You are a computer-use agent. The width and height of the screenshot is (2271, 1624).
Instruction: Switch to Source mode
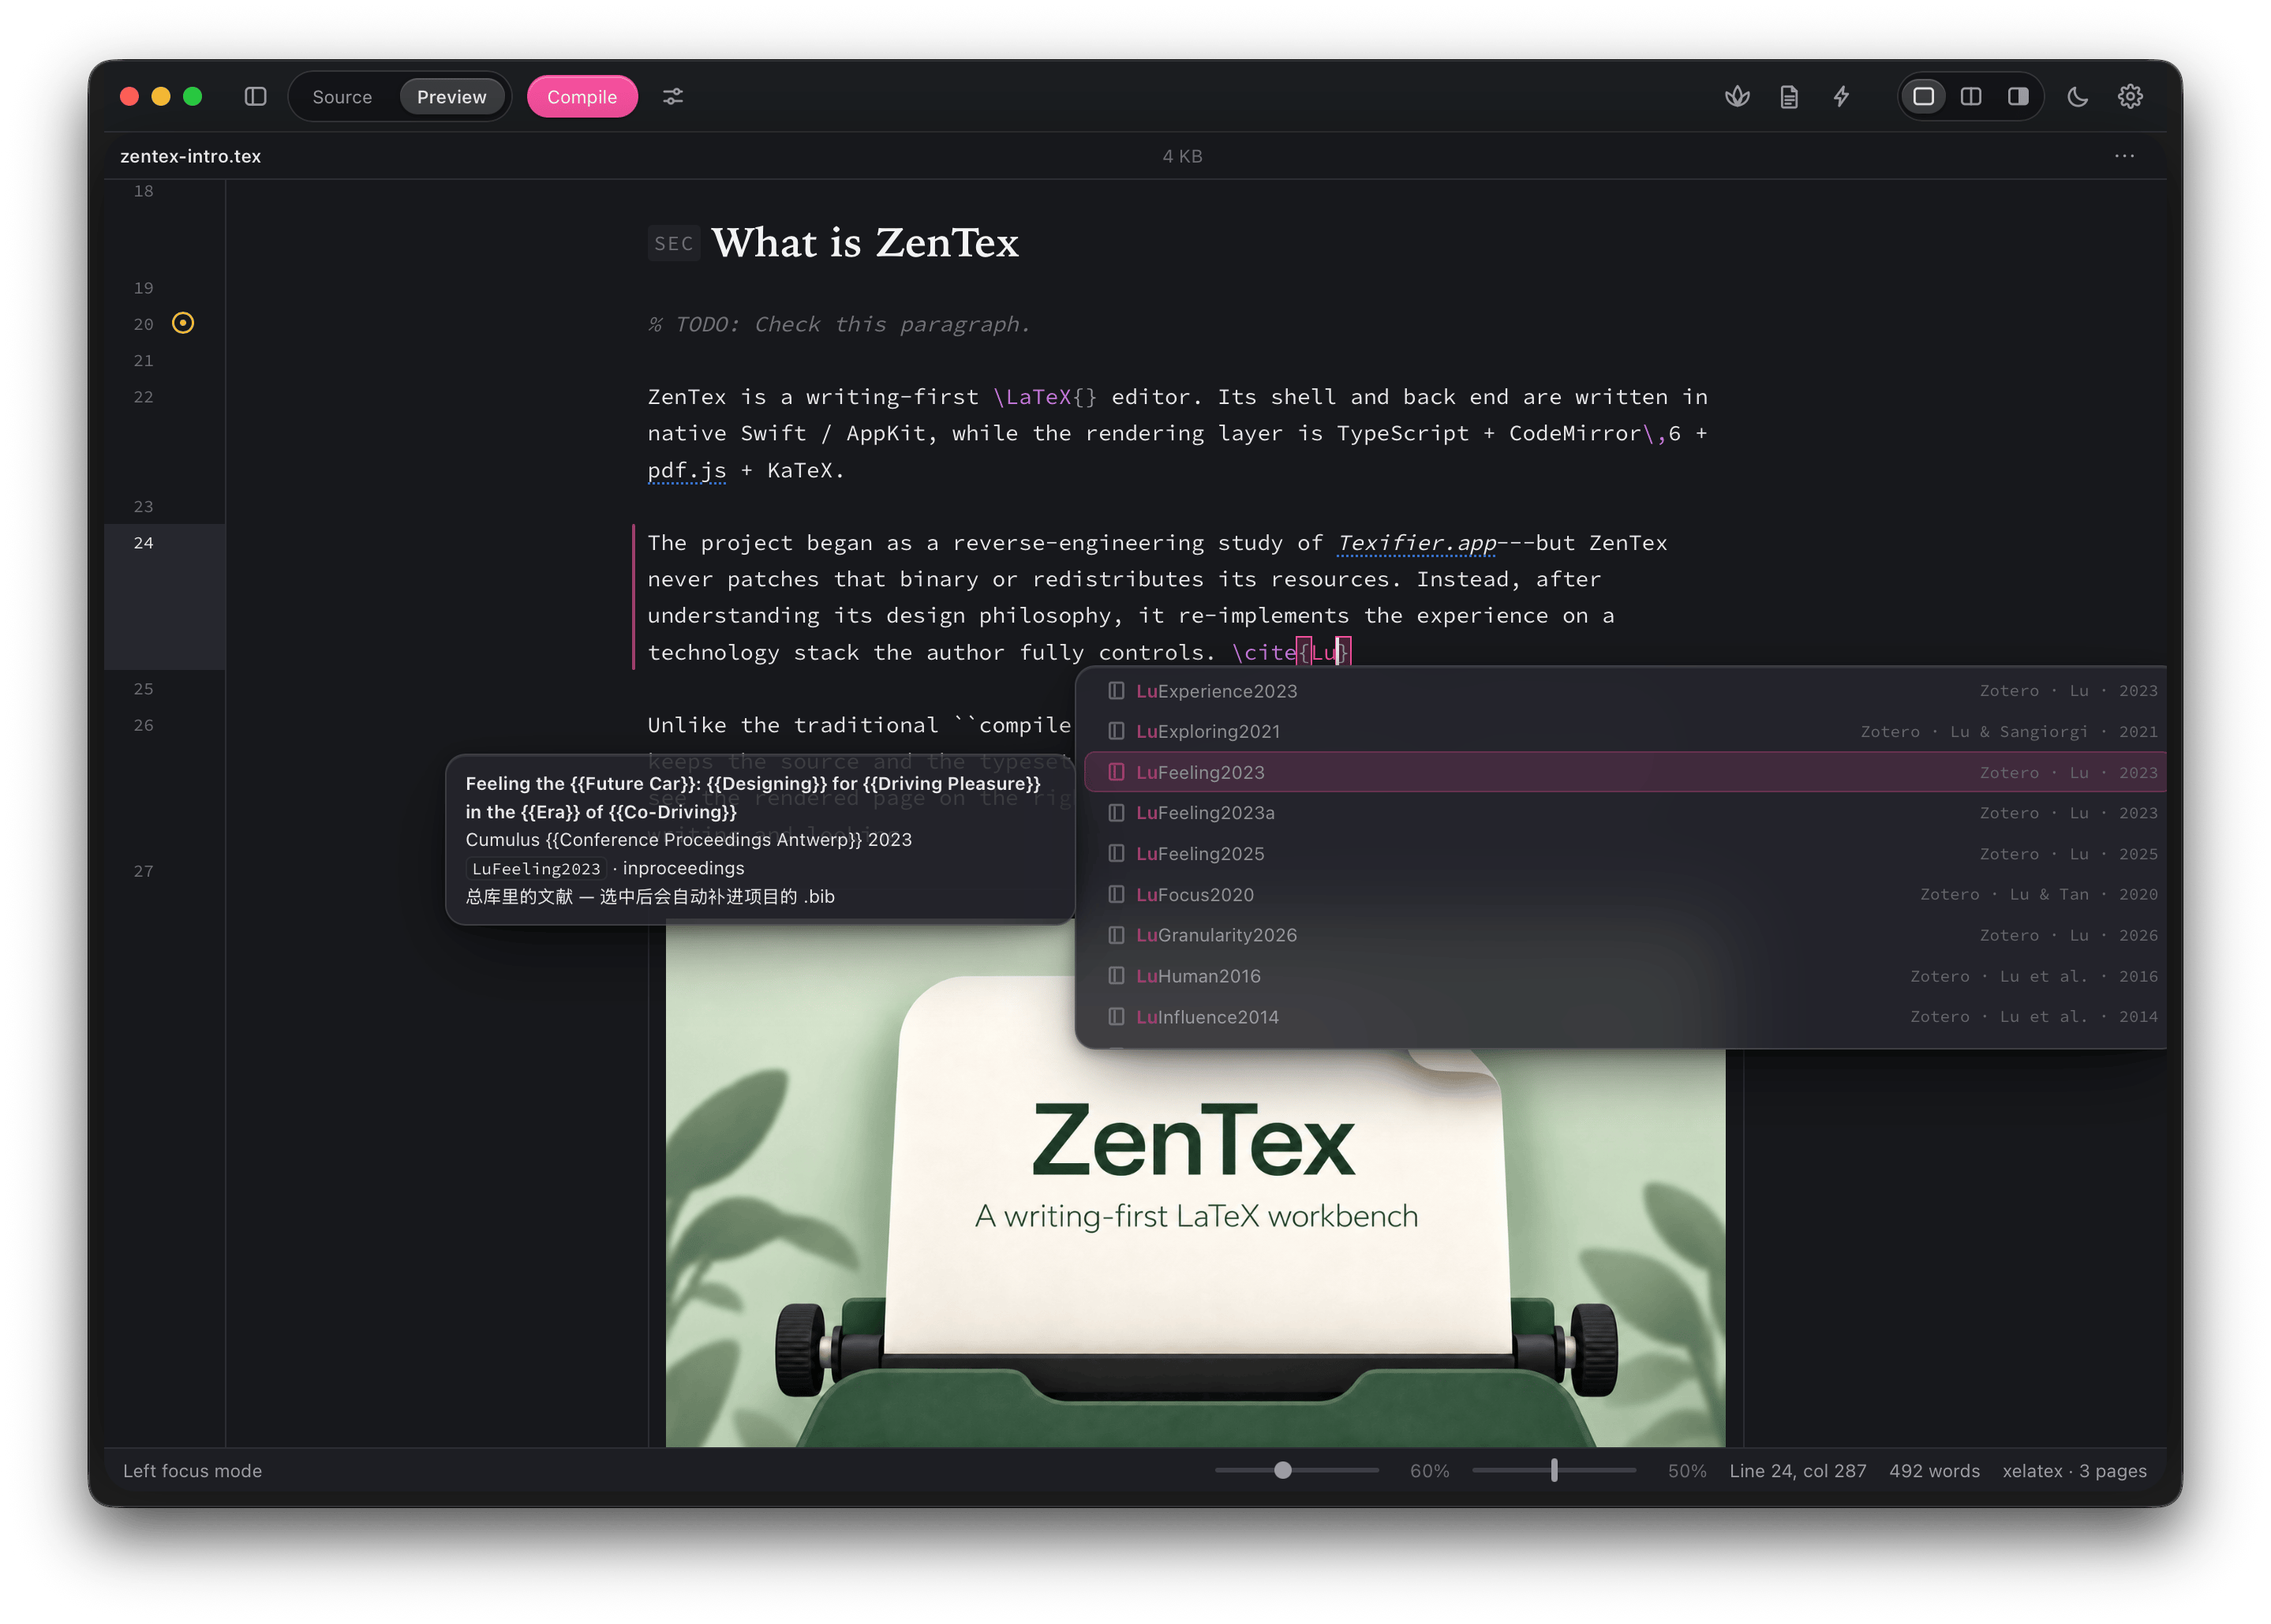coord(342,97)
